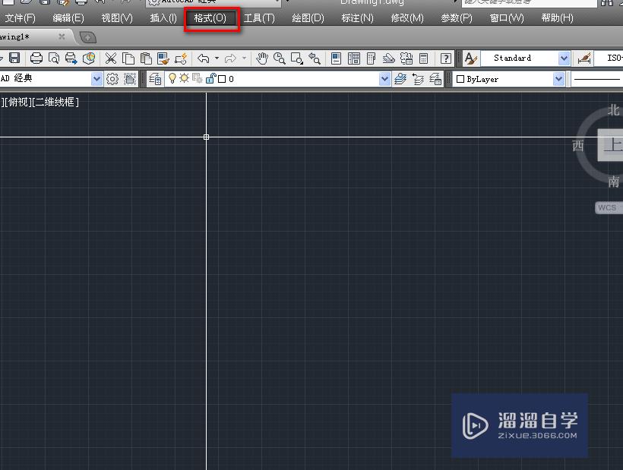The image size is (623, 470).
Task: Open the 工具(T) menu
Action: 259,18
